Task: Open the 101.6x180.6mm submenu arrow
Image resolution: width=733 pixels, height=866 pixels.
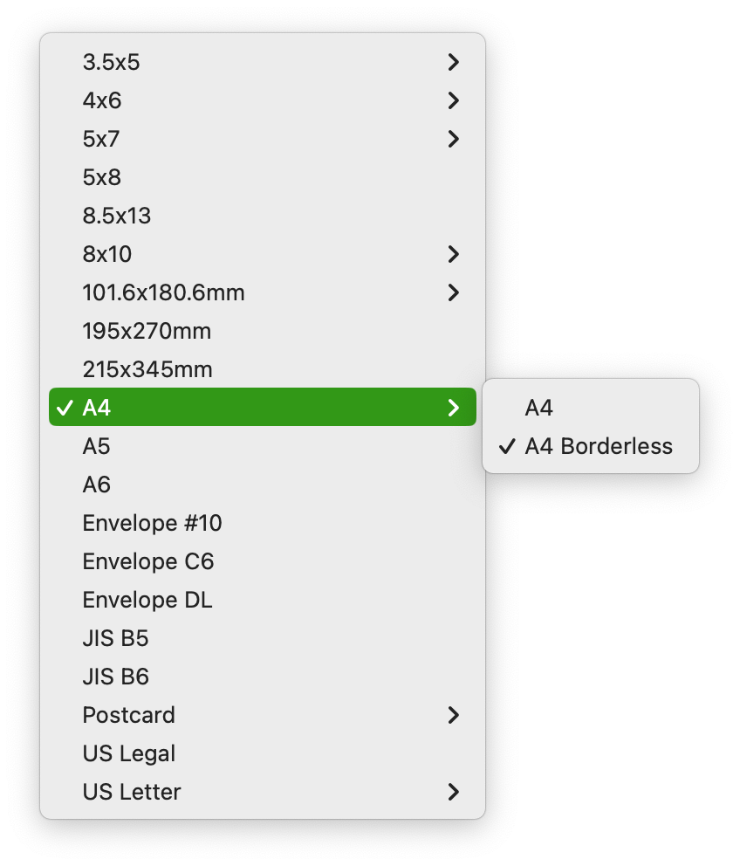Action: coord(453,292)
